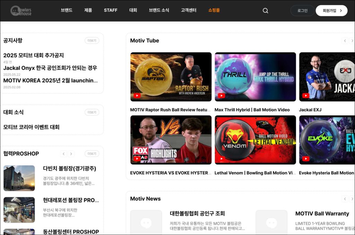Click 더보기 in the 대회 소식 section
Image resolution: width=355 pixels, height=235 pixels.
point(92,112)
